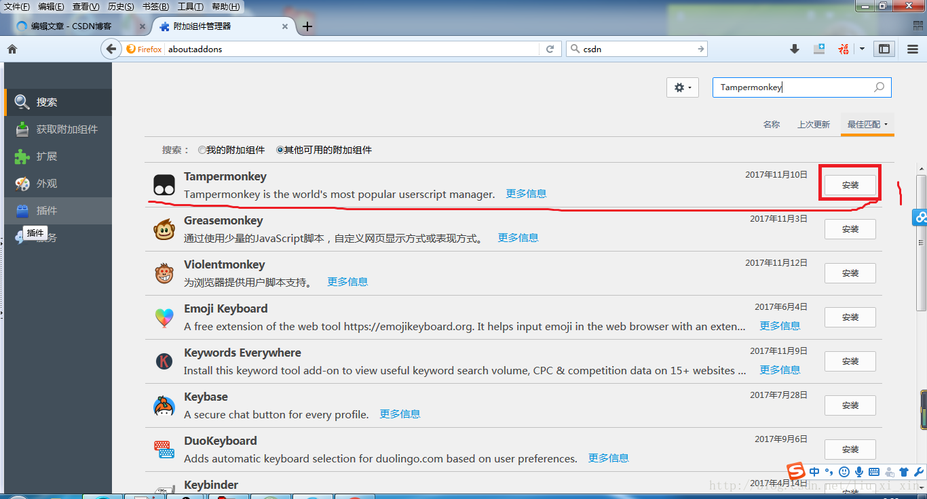Click the Keywords Everywhere K icon
Viewport: 927px width, 499px height.
164,361
